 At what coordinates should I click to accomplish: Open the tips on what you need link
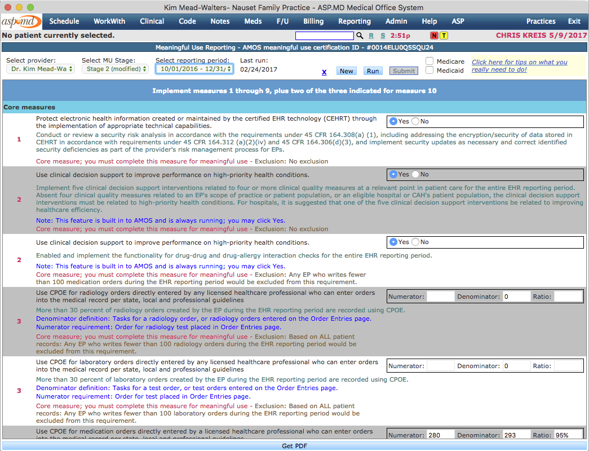click(x=520, y=66)
